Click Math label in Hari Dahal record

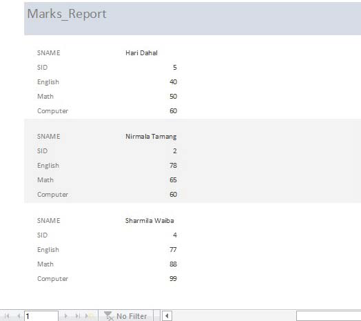(x=45, y=97)
